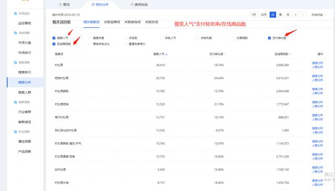Open 搜索分析 link in the 10,742 row

click(318, 141)
